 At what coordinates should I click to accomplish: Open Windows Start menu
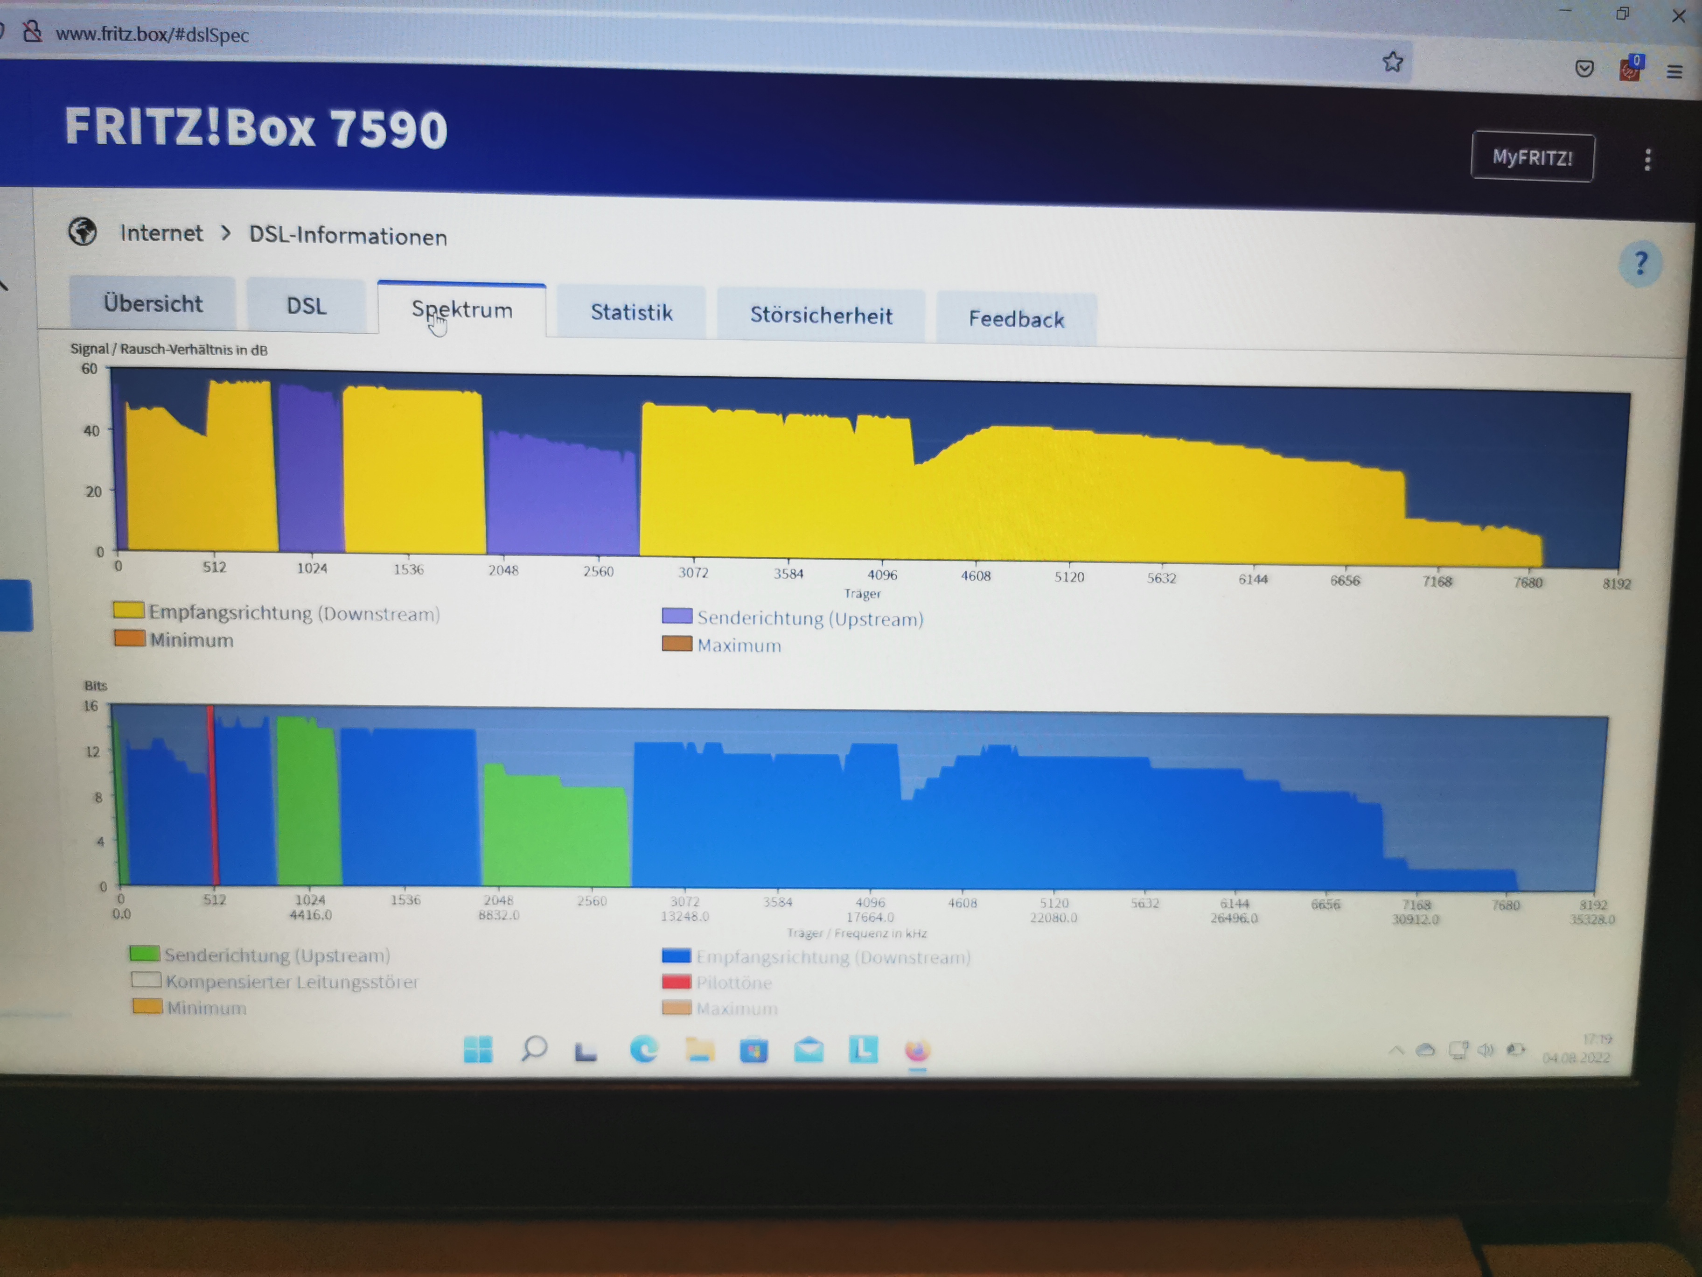478,1048
